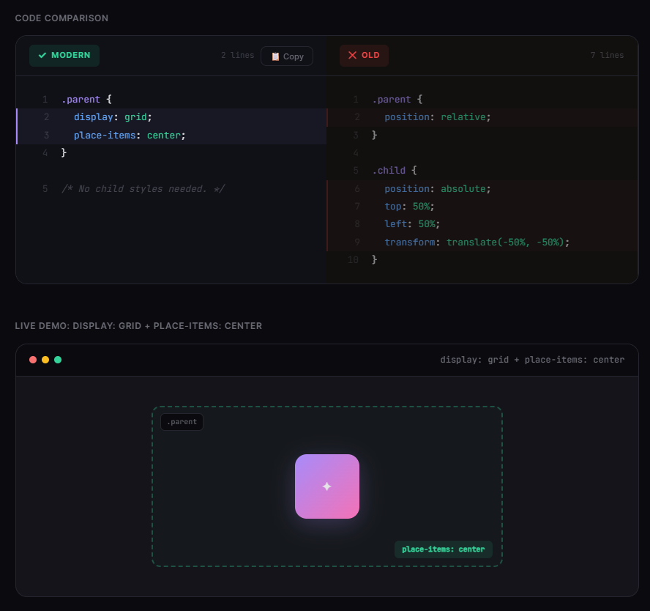Click the clipboard icon inside the Copy button
Image resolution: width=650 pixels, height=611 pixels.
coord(274,55)
